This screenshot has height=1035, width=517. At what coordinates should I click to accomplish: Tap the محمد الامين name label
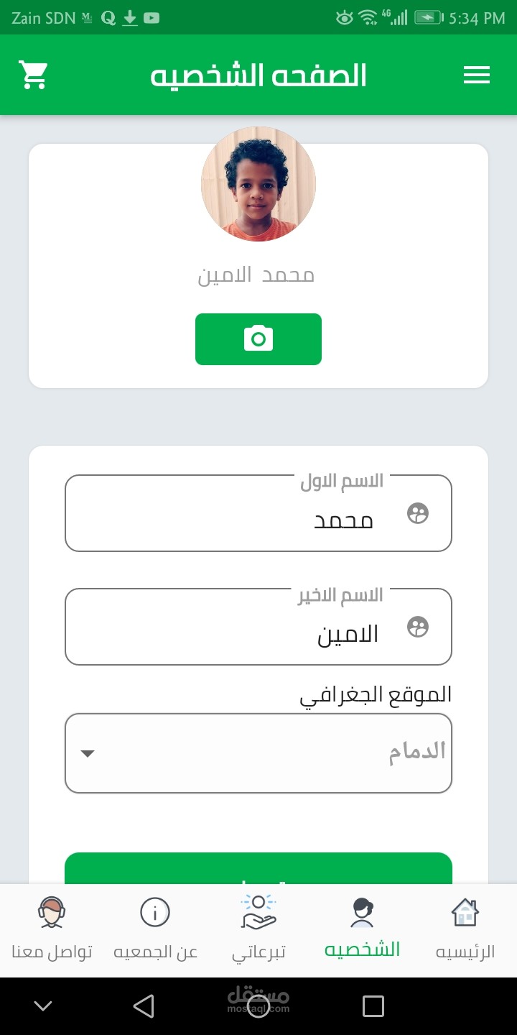[256, 275]
